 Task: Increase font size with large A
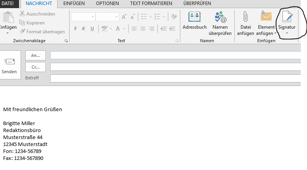click(x=124, y=17)
